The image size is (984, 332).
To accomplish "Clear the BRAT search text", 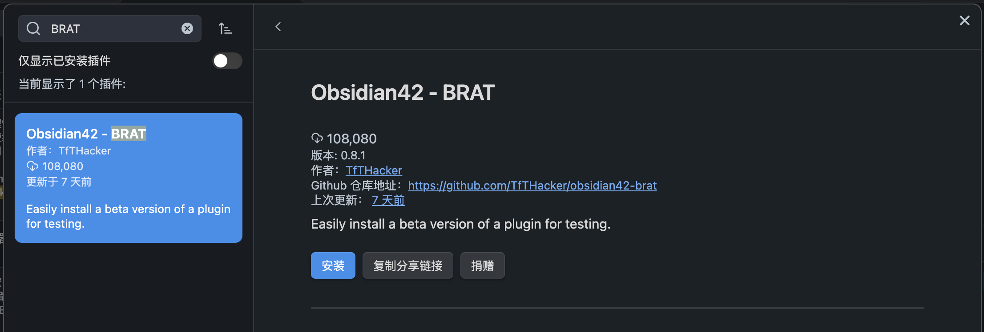I will point(187,28).
